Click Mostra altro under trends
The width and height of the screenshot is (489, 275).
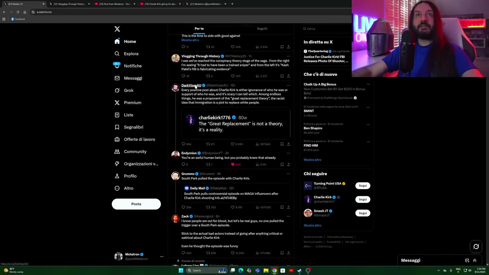(313, 160)
